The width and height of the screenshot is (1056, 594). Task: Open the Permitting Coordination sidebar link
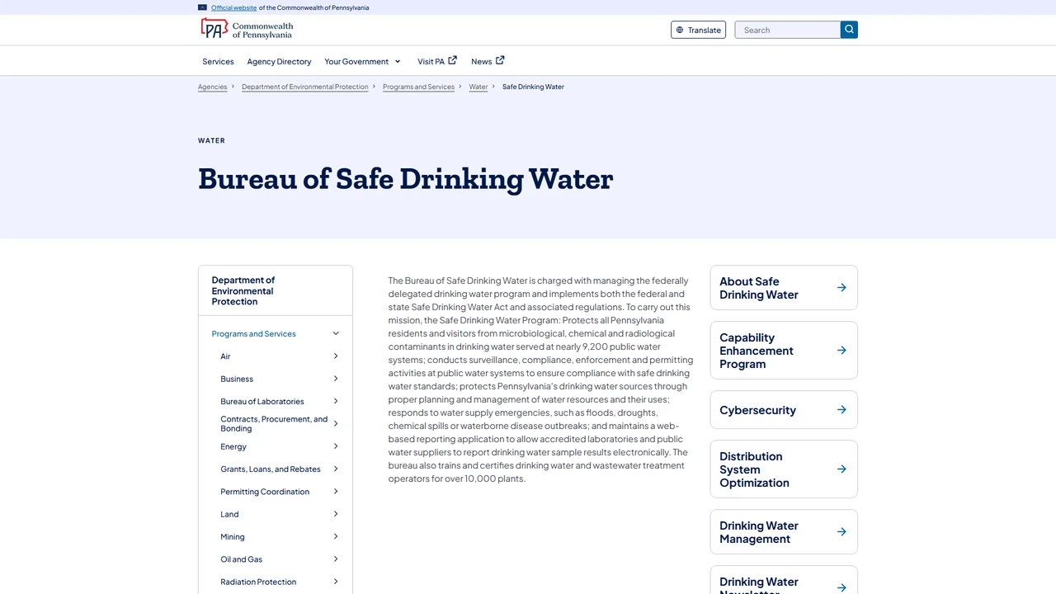pos(265,492)
